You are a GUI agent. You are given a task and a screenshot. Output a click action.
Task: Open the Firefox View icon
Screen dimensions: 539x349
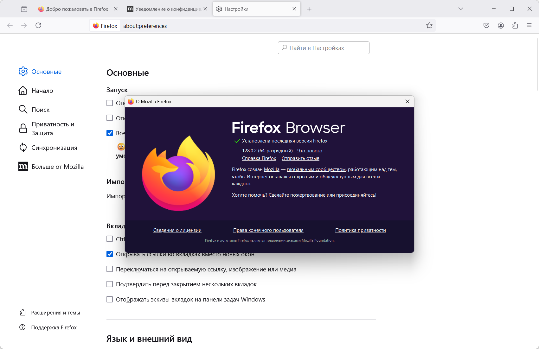(x=24, y=9)
